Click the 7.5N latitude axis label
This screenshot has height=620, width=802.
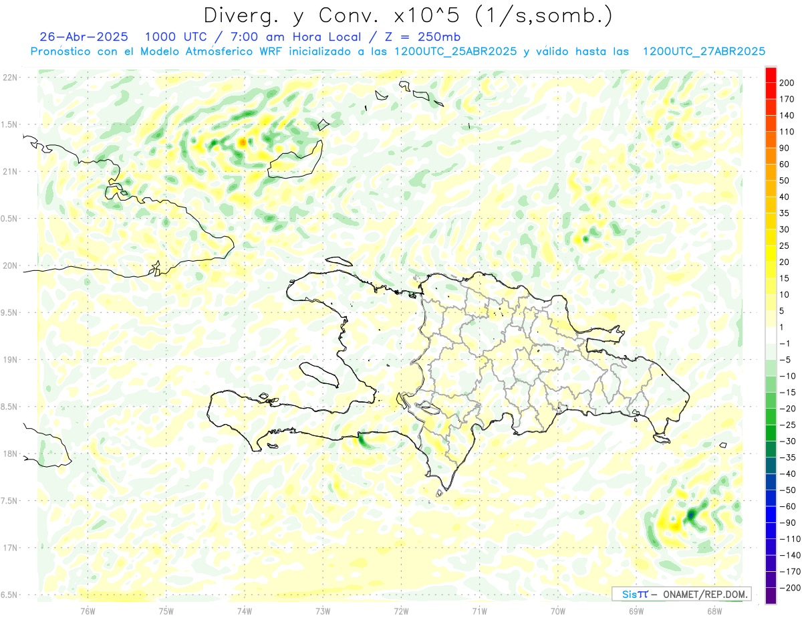coord(10,501)
